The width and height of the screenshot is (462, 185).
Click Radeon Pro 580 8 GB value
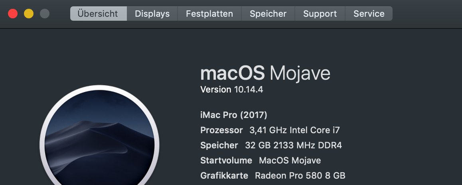(x=300, y=176)
